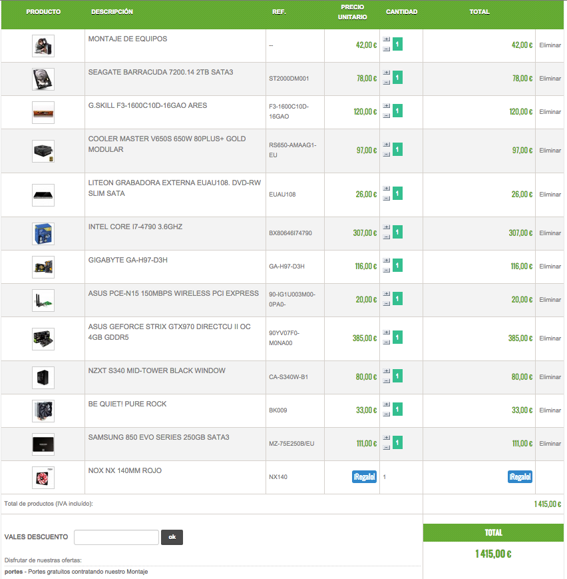Remove Liteon DVD-RW from cart
567x579 pixels.
(550, 195)
